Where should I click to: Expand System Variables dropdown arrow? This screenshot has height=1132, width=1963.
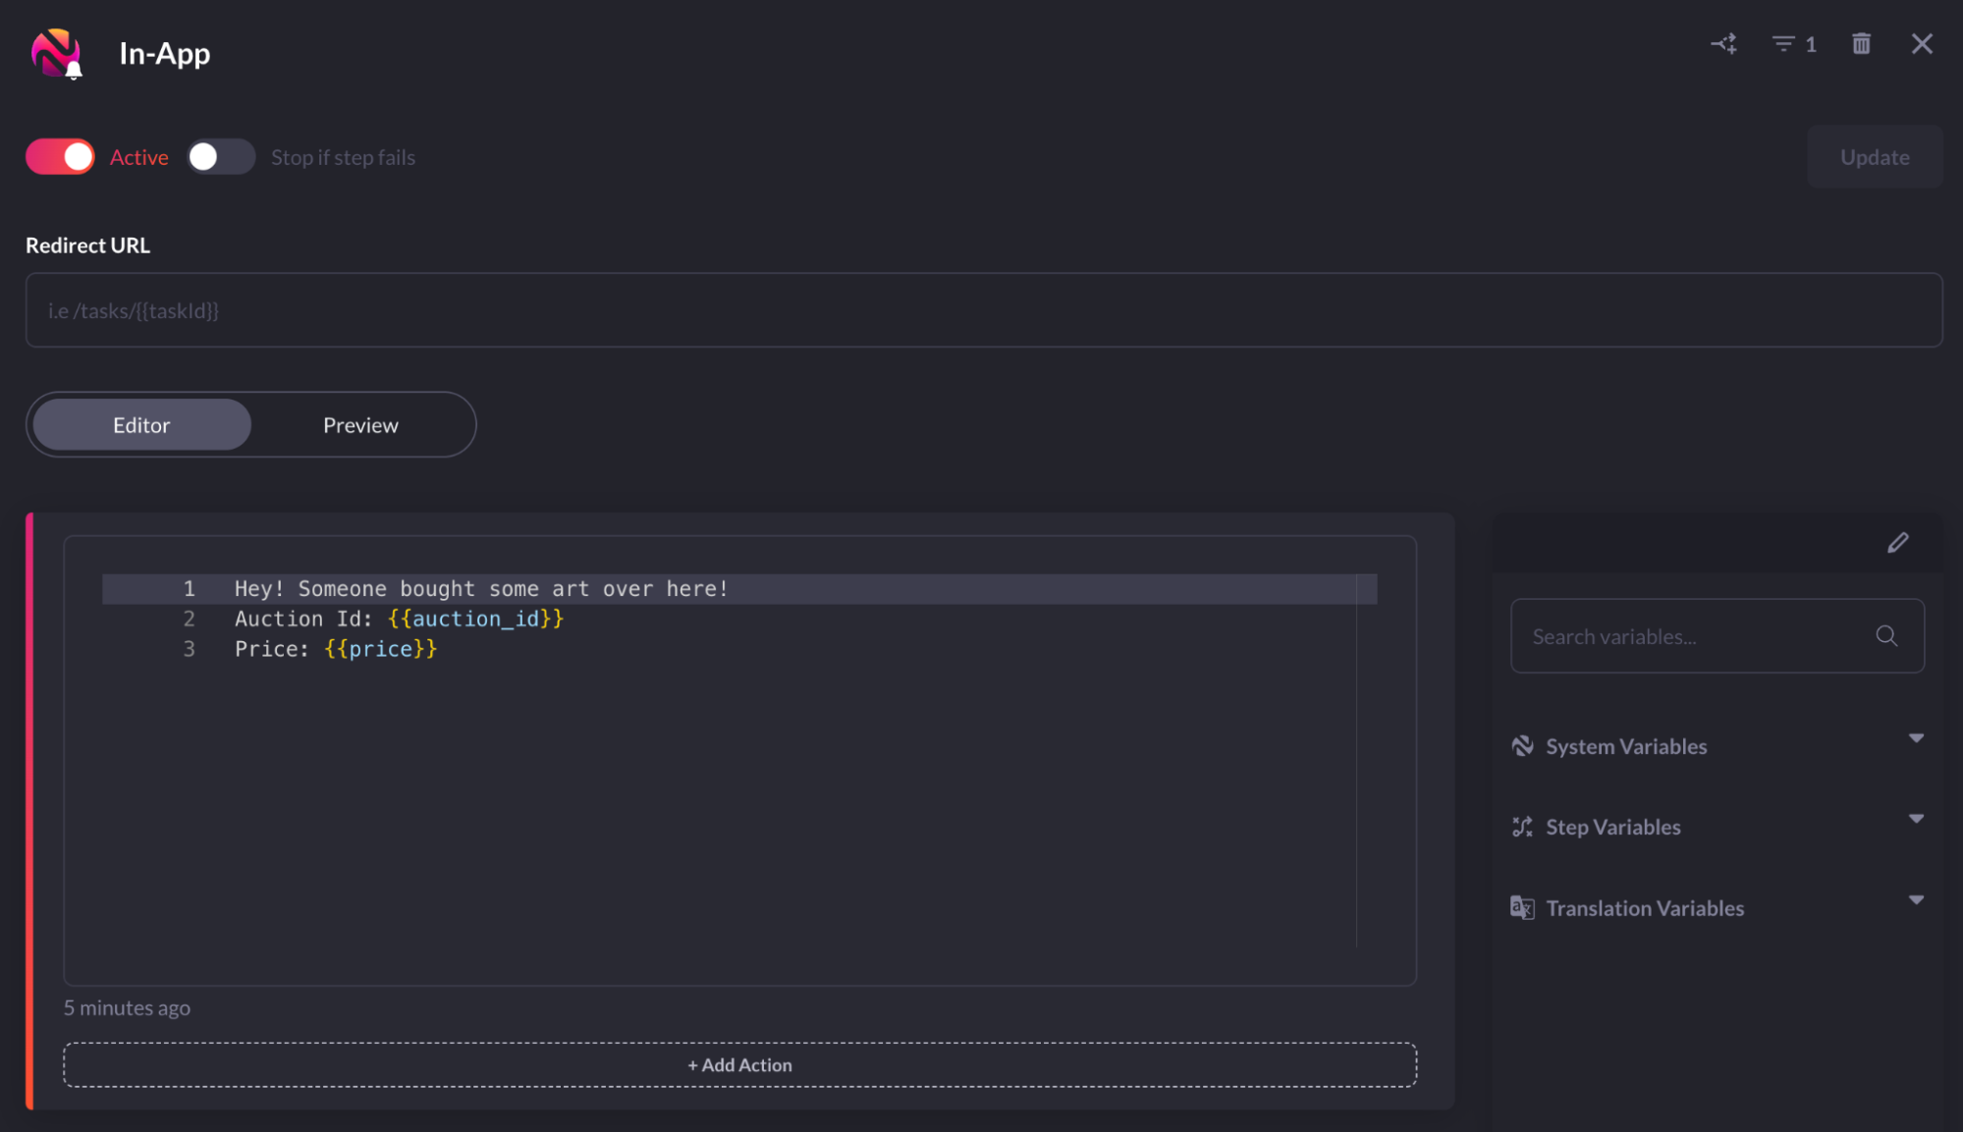pos(1916,738)
